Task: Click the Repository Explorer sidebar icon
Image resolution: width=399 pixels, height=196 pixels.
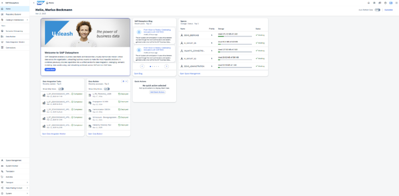Action: [3, 14]
